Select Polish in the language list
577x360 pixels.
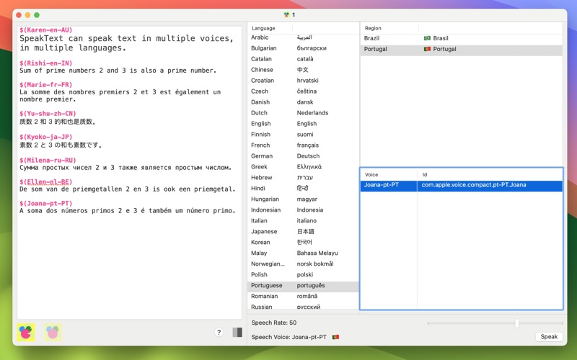303,275
